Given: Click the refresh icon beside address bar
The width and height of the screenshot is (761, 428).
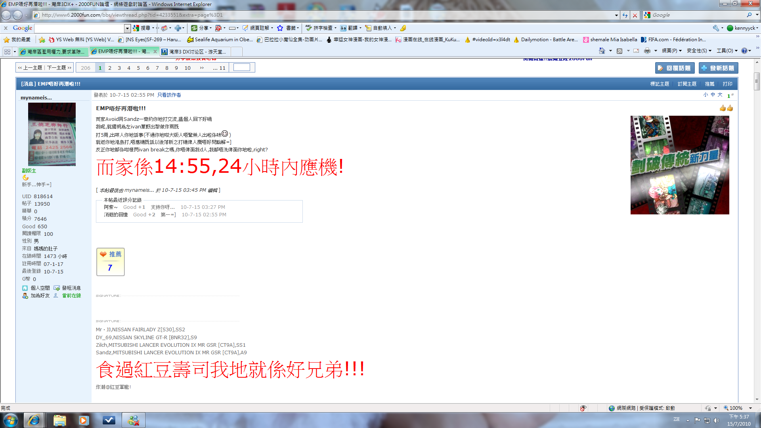Looking at the screenshot, I should 625,15.
